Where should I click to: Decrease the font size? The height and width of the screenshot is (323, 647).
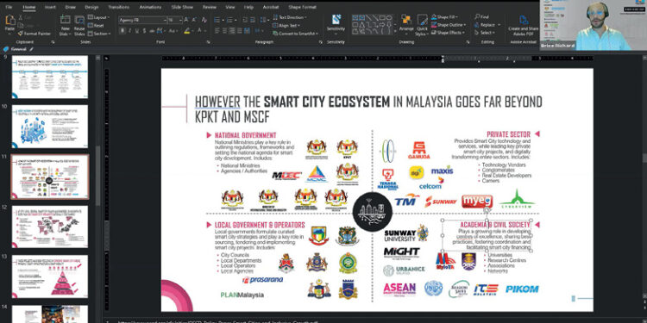194,20
